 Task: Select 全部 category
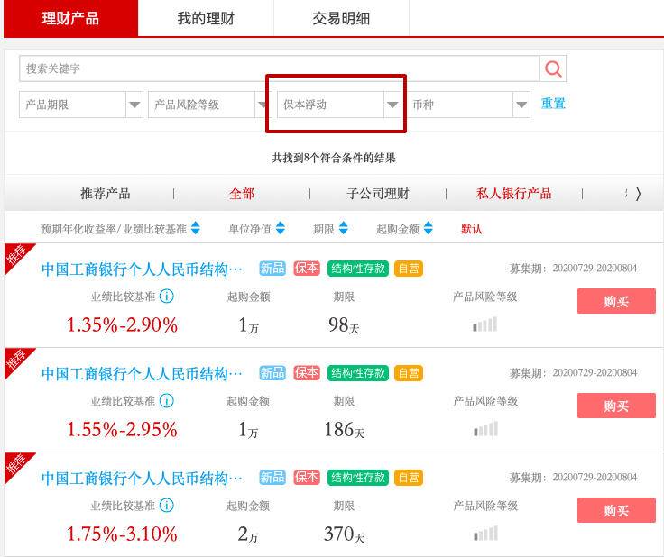pos(242,194)
